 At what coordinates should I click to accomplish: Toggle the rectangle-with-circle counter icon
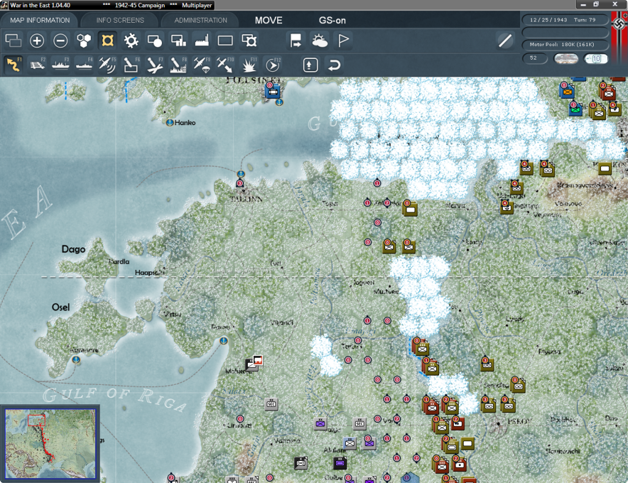click(x=155, y=41)
